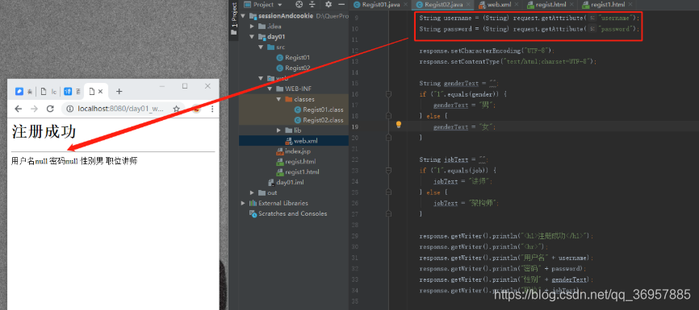Switch to the Chrome tab labeled 'lc'

click(x=48, y=92)
